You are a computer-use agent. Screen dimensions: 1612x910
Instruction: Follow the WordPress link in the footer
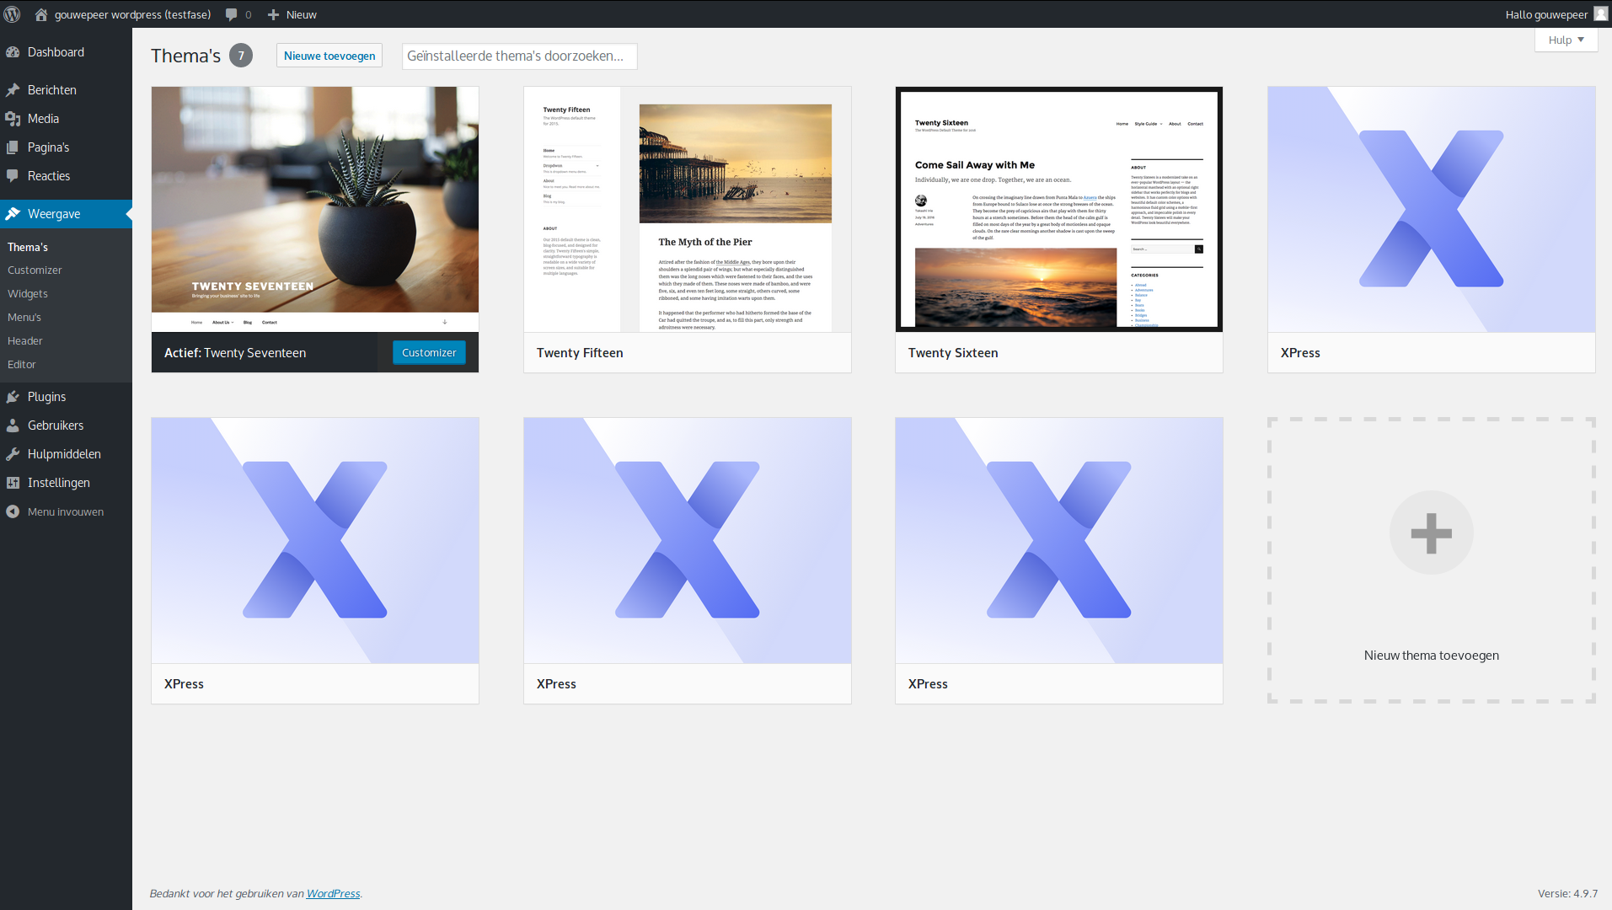pos(333,892)
